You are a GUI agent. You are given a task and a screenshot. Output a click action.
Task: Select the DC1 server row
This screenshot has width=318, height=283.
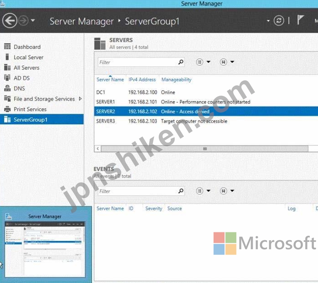click(x=206, y=92)
